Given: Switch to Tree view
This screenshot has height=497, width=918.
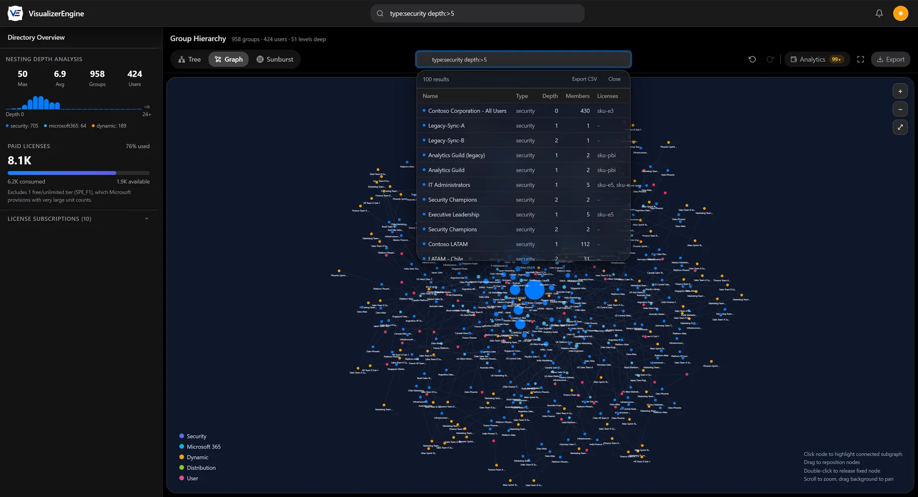Looking at the screenshot, I should (x=190, y=59).
